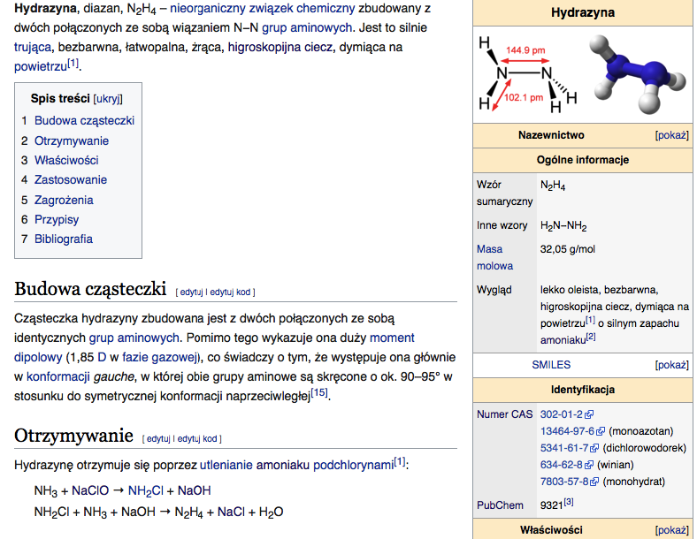
Task: Open CAS number 13464-97-6 monoazotan link
Action: coord(567,431)
